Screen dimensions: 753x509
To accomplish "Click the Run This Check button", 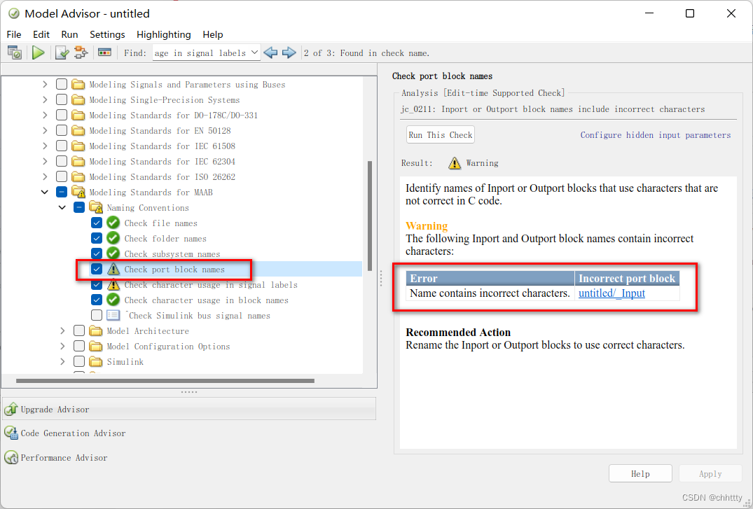I will pyautogui.click(x=441, y=135).
